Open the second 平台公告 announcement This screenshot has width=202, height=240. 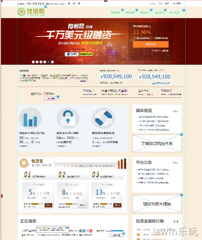tap(153, 174)
